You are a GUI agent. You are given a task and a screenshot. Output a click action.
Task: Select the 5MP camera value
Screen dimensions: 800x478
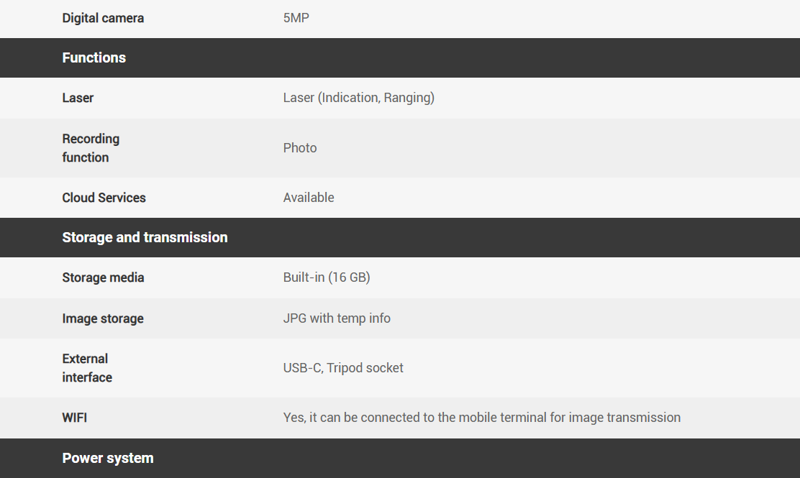tap(296, 18)
